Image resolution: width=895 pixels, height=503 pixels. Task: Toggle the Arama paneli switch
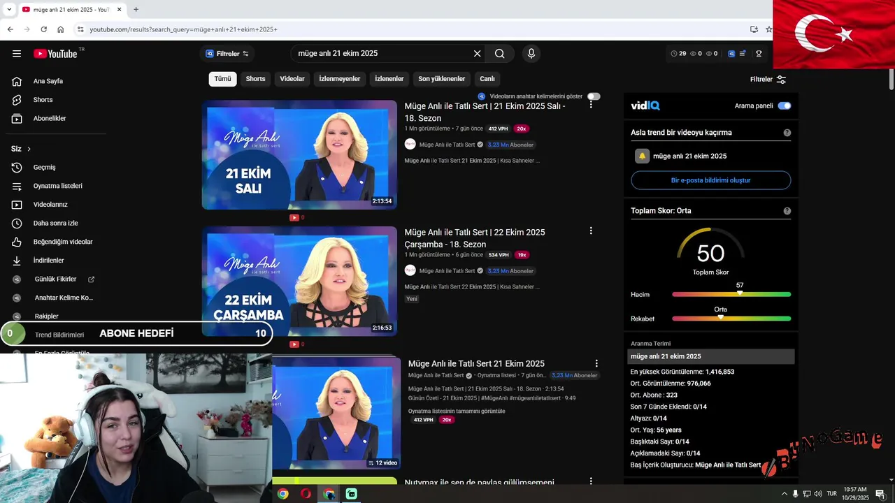(x=785, y=106)
